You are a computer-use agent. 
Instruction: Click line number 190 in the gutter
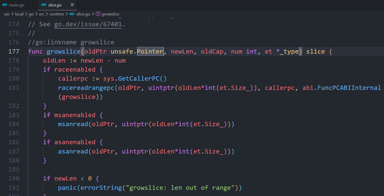pyautogui.click(x=14, y=178)
